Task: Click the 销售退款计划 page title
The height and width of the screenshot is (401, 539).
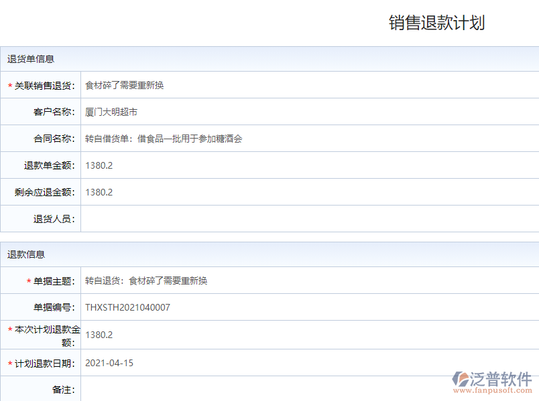Action: click(436, 23)
